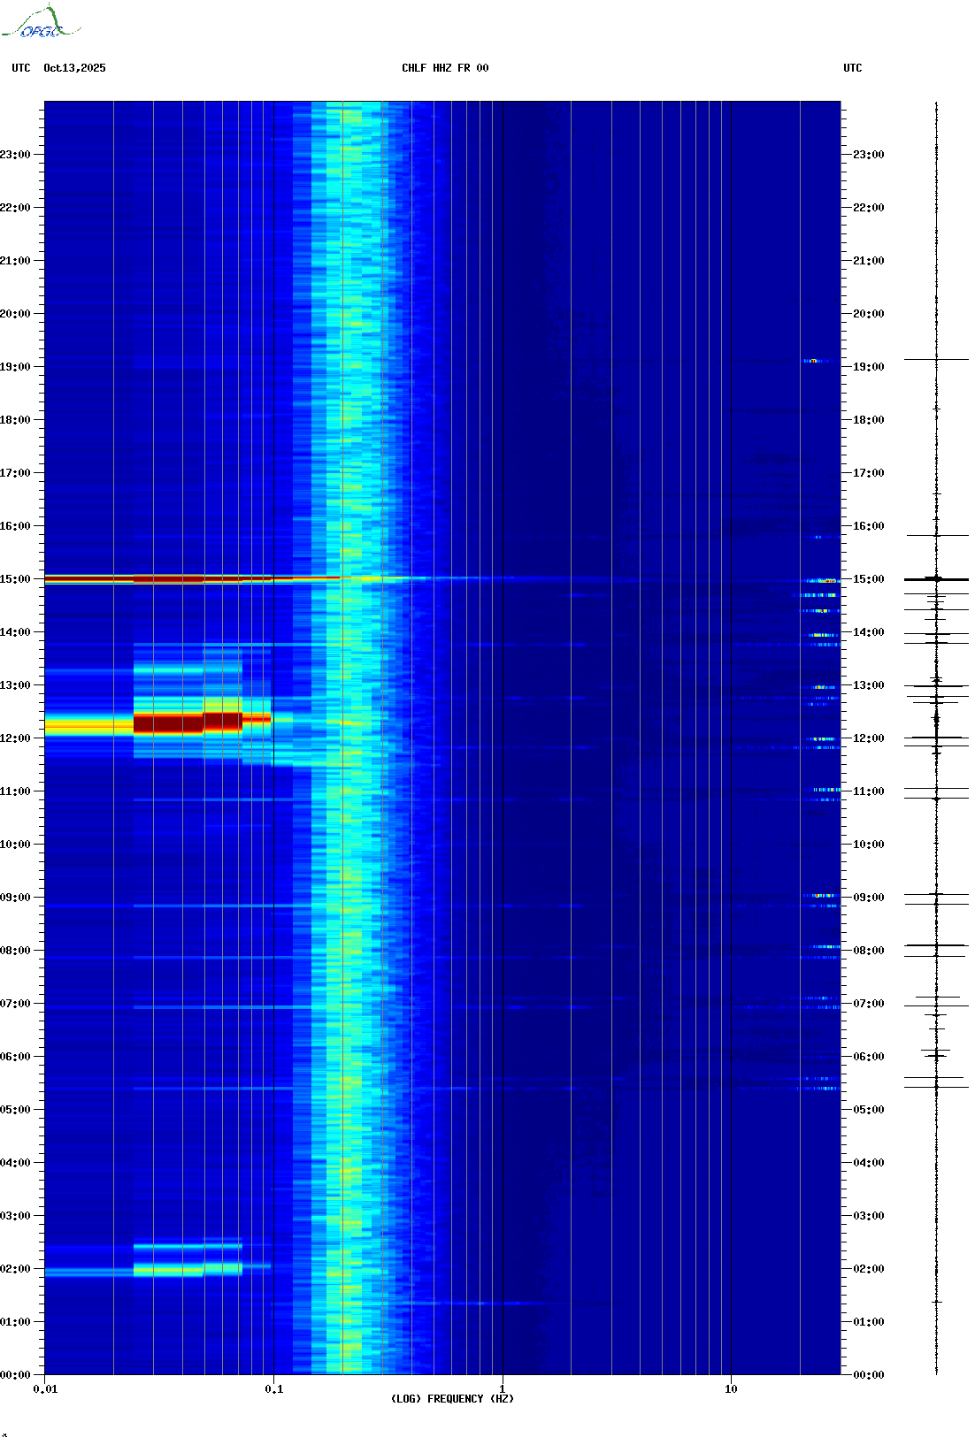This screenshot has width=975, height=1445.
Task: Click the 10 Hz frequency axis label
Action: (x=731, y=1389)
